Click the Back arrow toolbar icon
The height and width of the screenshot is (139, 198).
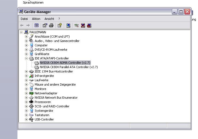click(22, 26)
